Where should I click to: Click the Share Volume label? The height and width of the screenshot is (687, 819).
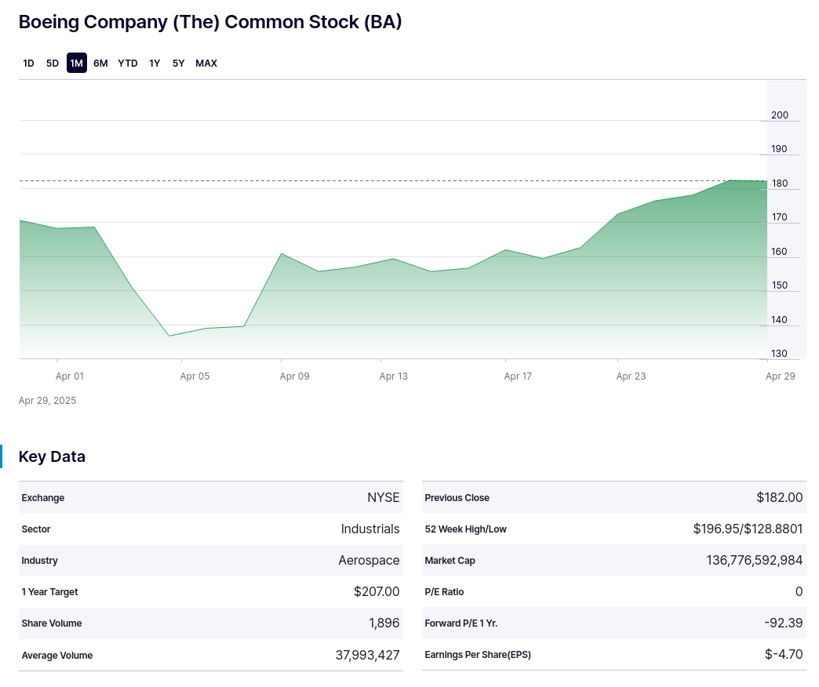[x=52, y=623]
